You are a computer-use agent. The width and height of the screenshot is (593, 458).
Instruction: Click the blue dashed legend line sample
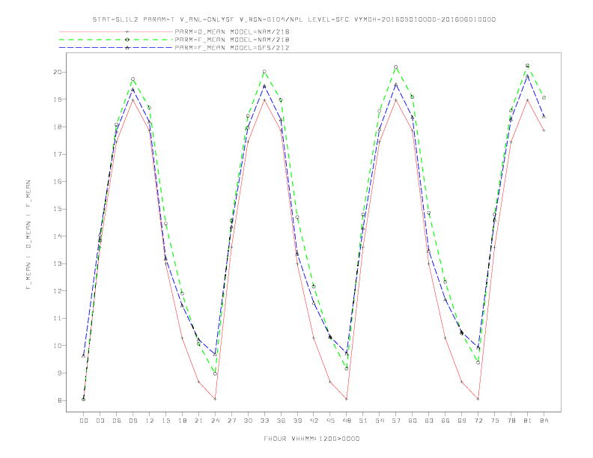(116, 48)
